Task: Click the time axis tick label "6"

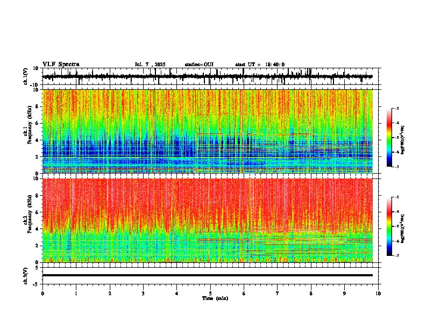Action: (x=244, y=294)
